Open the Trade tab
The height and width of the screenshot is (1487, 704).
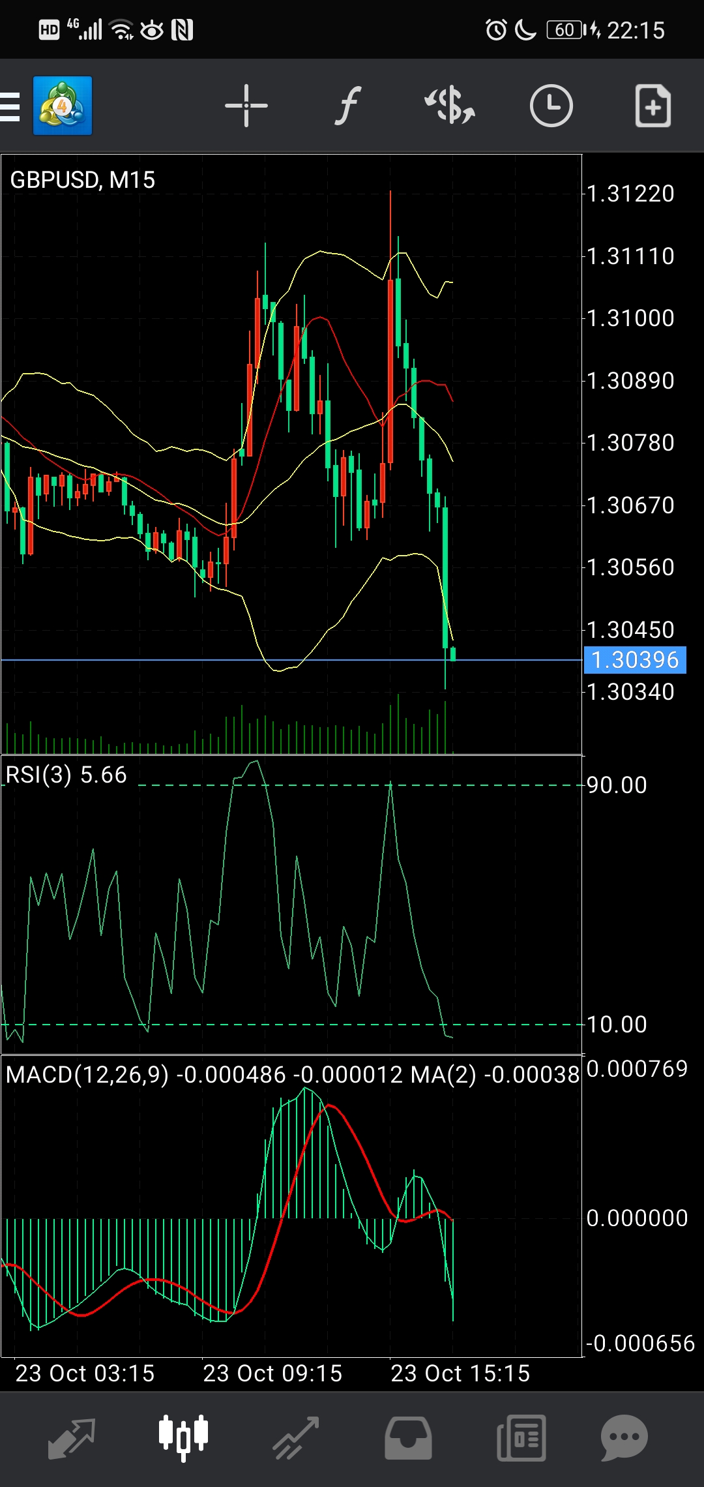[x=296, y=1438]
